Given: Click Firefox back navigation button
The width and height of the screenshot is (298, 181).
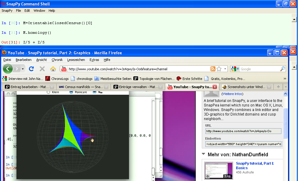Looking at the screenshot, I should (x=8, y=69).
